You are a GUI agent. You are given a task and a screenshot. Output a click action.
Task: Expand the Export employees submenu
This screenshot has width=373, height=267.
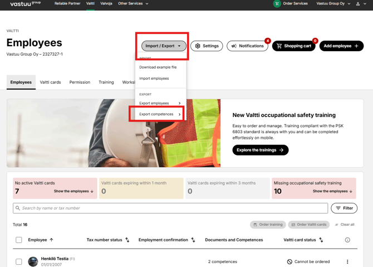(x=160, y=103)
